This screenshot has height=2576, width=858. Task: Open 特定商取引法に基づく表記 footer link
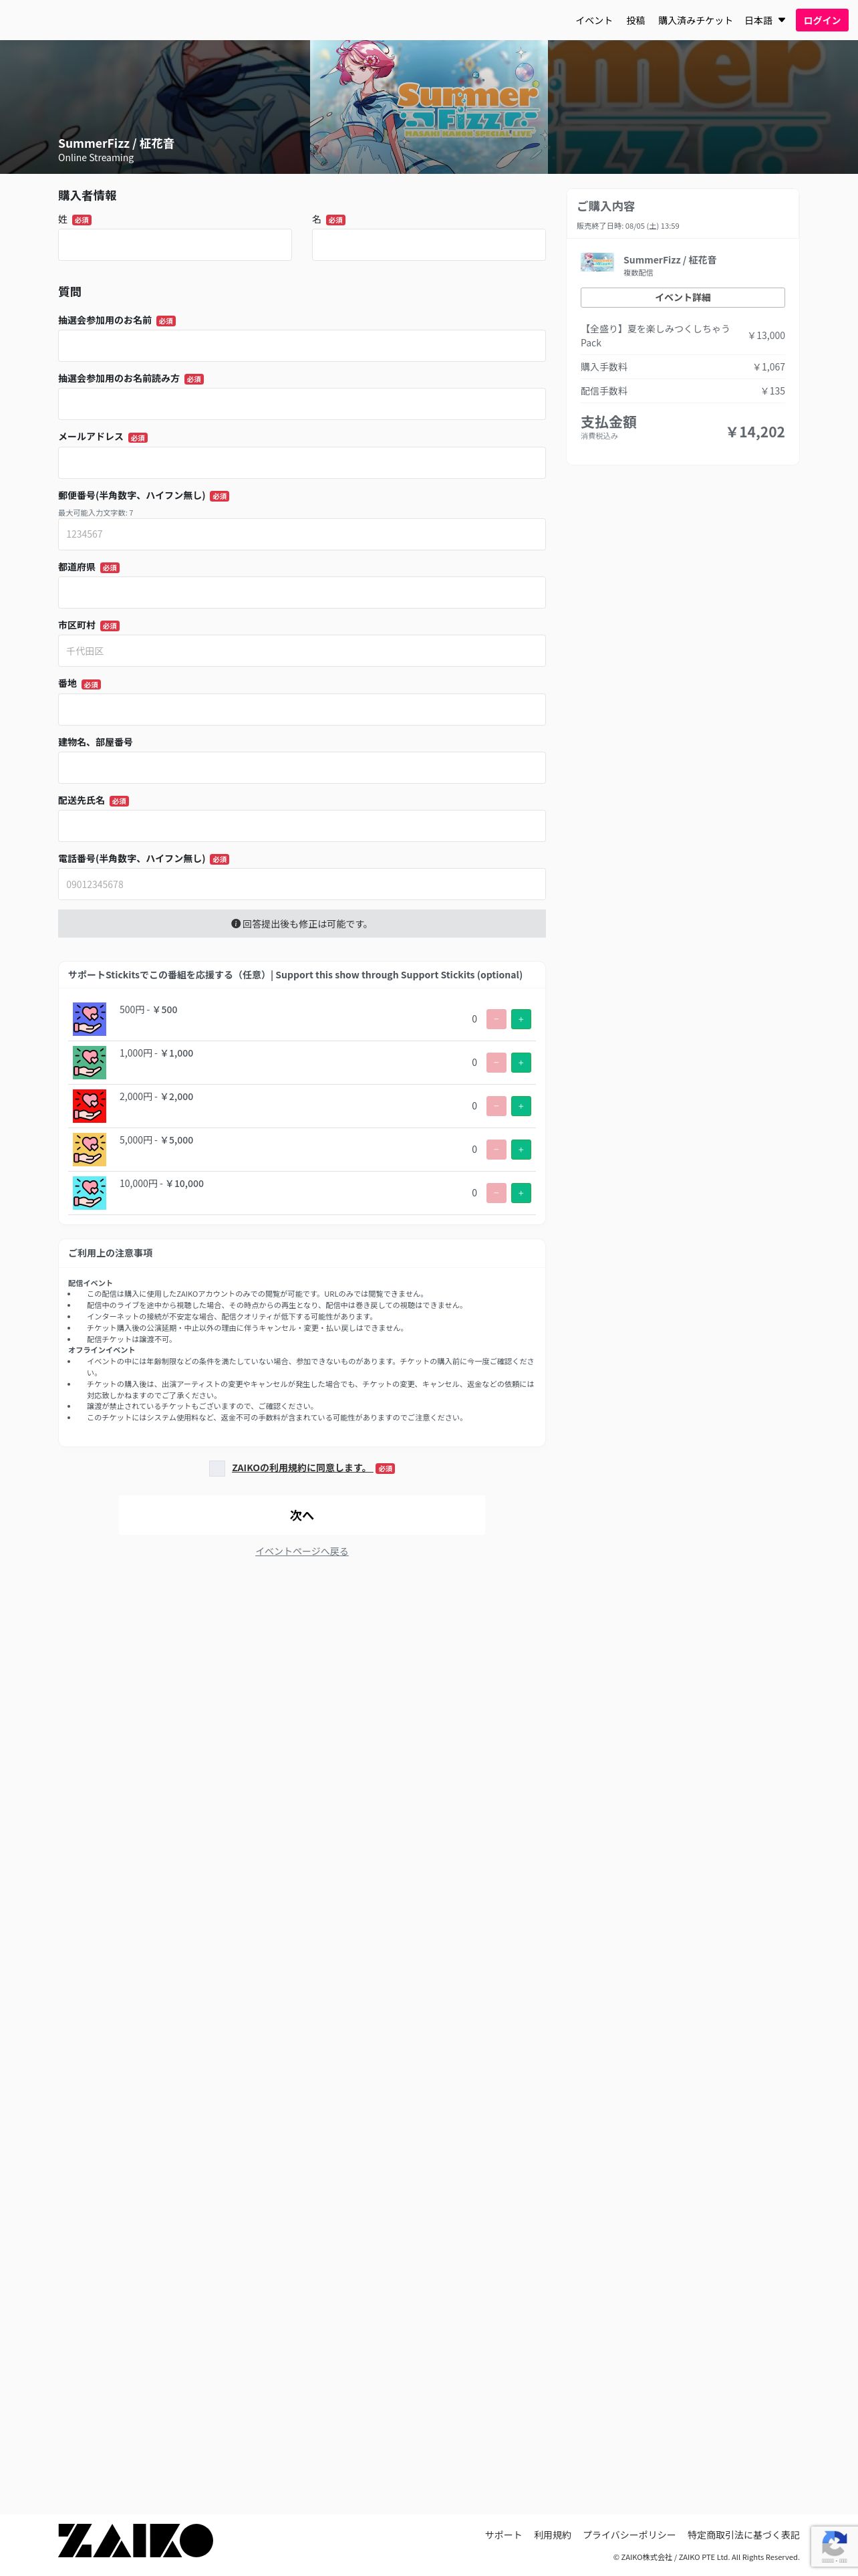coord(743,2535)
